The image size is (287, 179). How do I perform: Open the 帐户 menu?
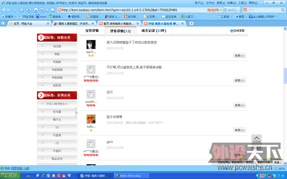coord(199,3)
